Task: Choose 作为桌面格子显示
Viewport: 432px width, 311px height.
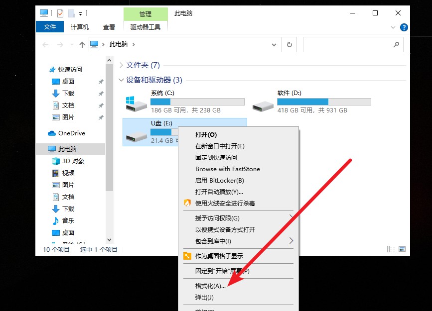Action: (x=238, y=256)
